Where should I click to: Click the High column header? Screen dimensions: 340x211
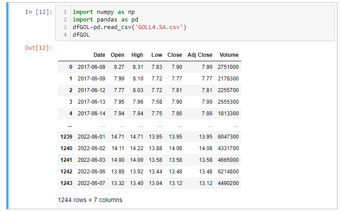(137, 55)
